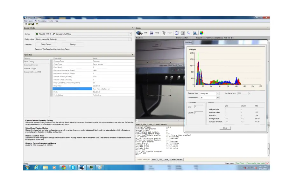Open Google Chrome from the taskbar
This screenshot has width=290, height=193.
pyautogui.click(x=64, y=167)
